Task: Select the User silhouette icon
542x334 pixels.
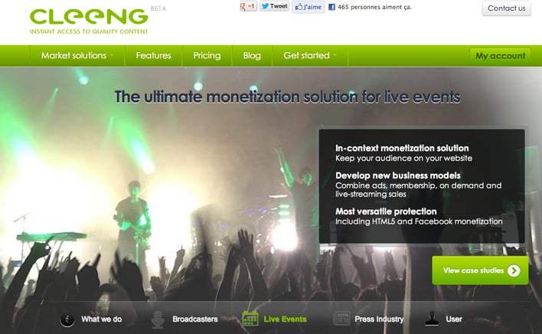Action: 432,319
